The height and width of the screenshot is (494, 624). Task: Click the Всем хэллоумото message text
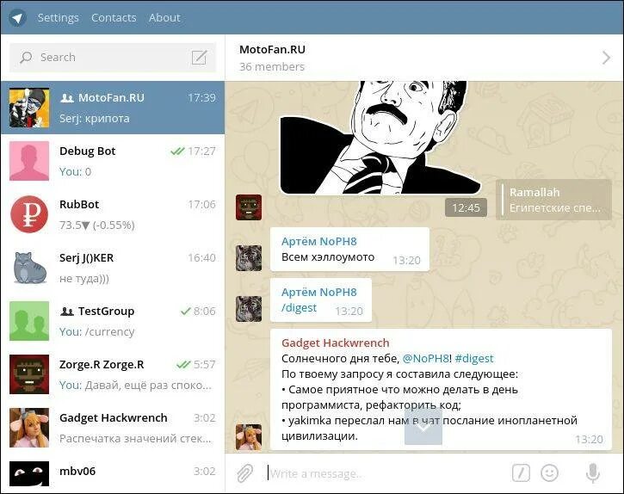point(328,257)
